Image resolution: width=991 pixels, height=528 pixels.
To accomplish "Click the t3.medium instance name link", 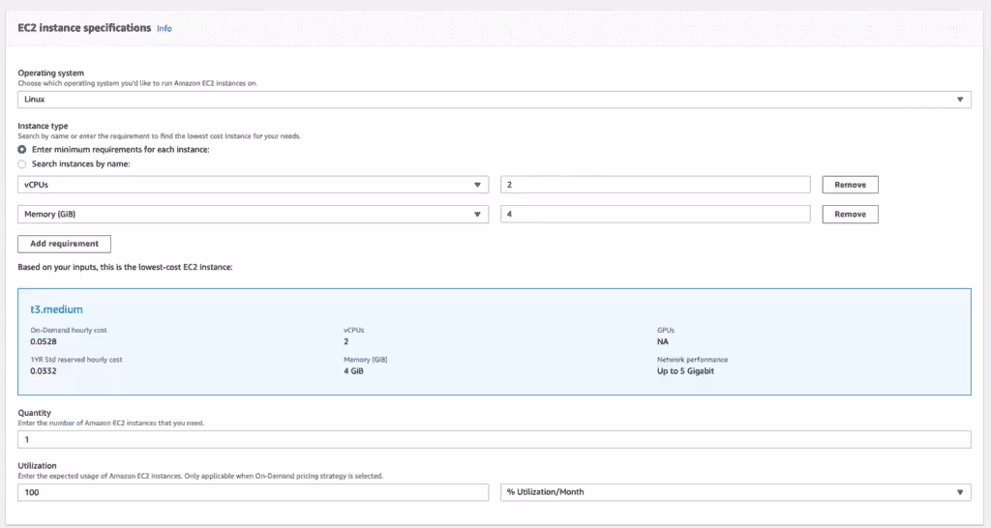I will tap(56, 309).
